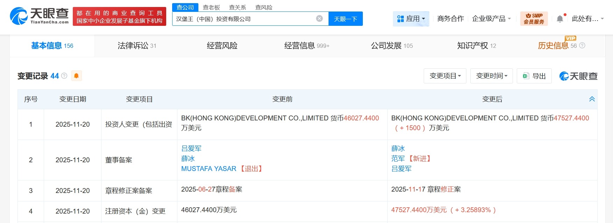Open the SVIP 会员服务 badge

click(534, 18)
